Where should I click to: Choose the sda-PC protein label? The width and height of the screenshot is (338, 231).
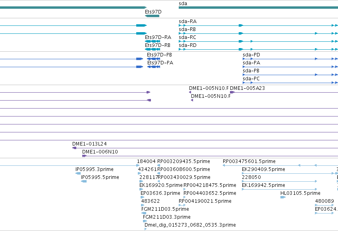click(251, 79)
